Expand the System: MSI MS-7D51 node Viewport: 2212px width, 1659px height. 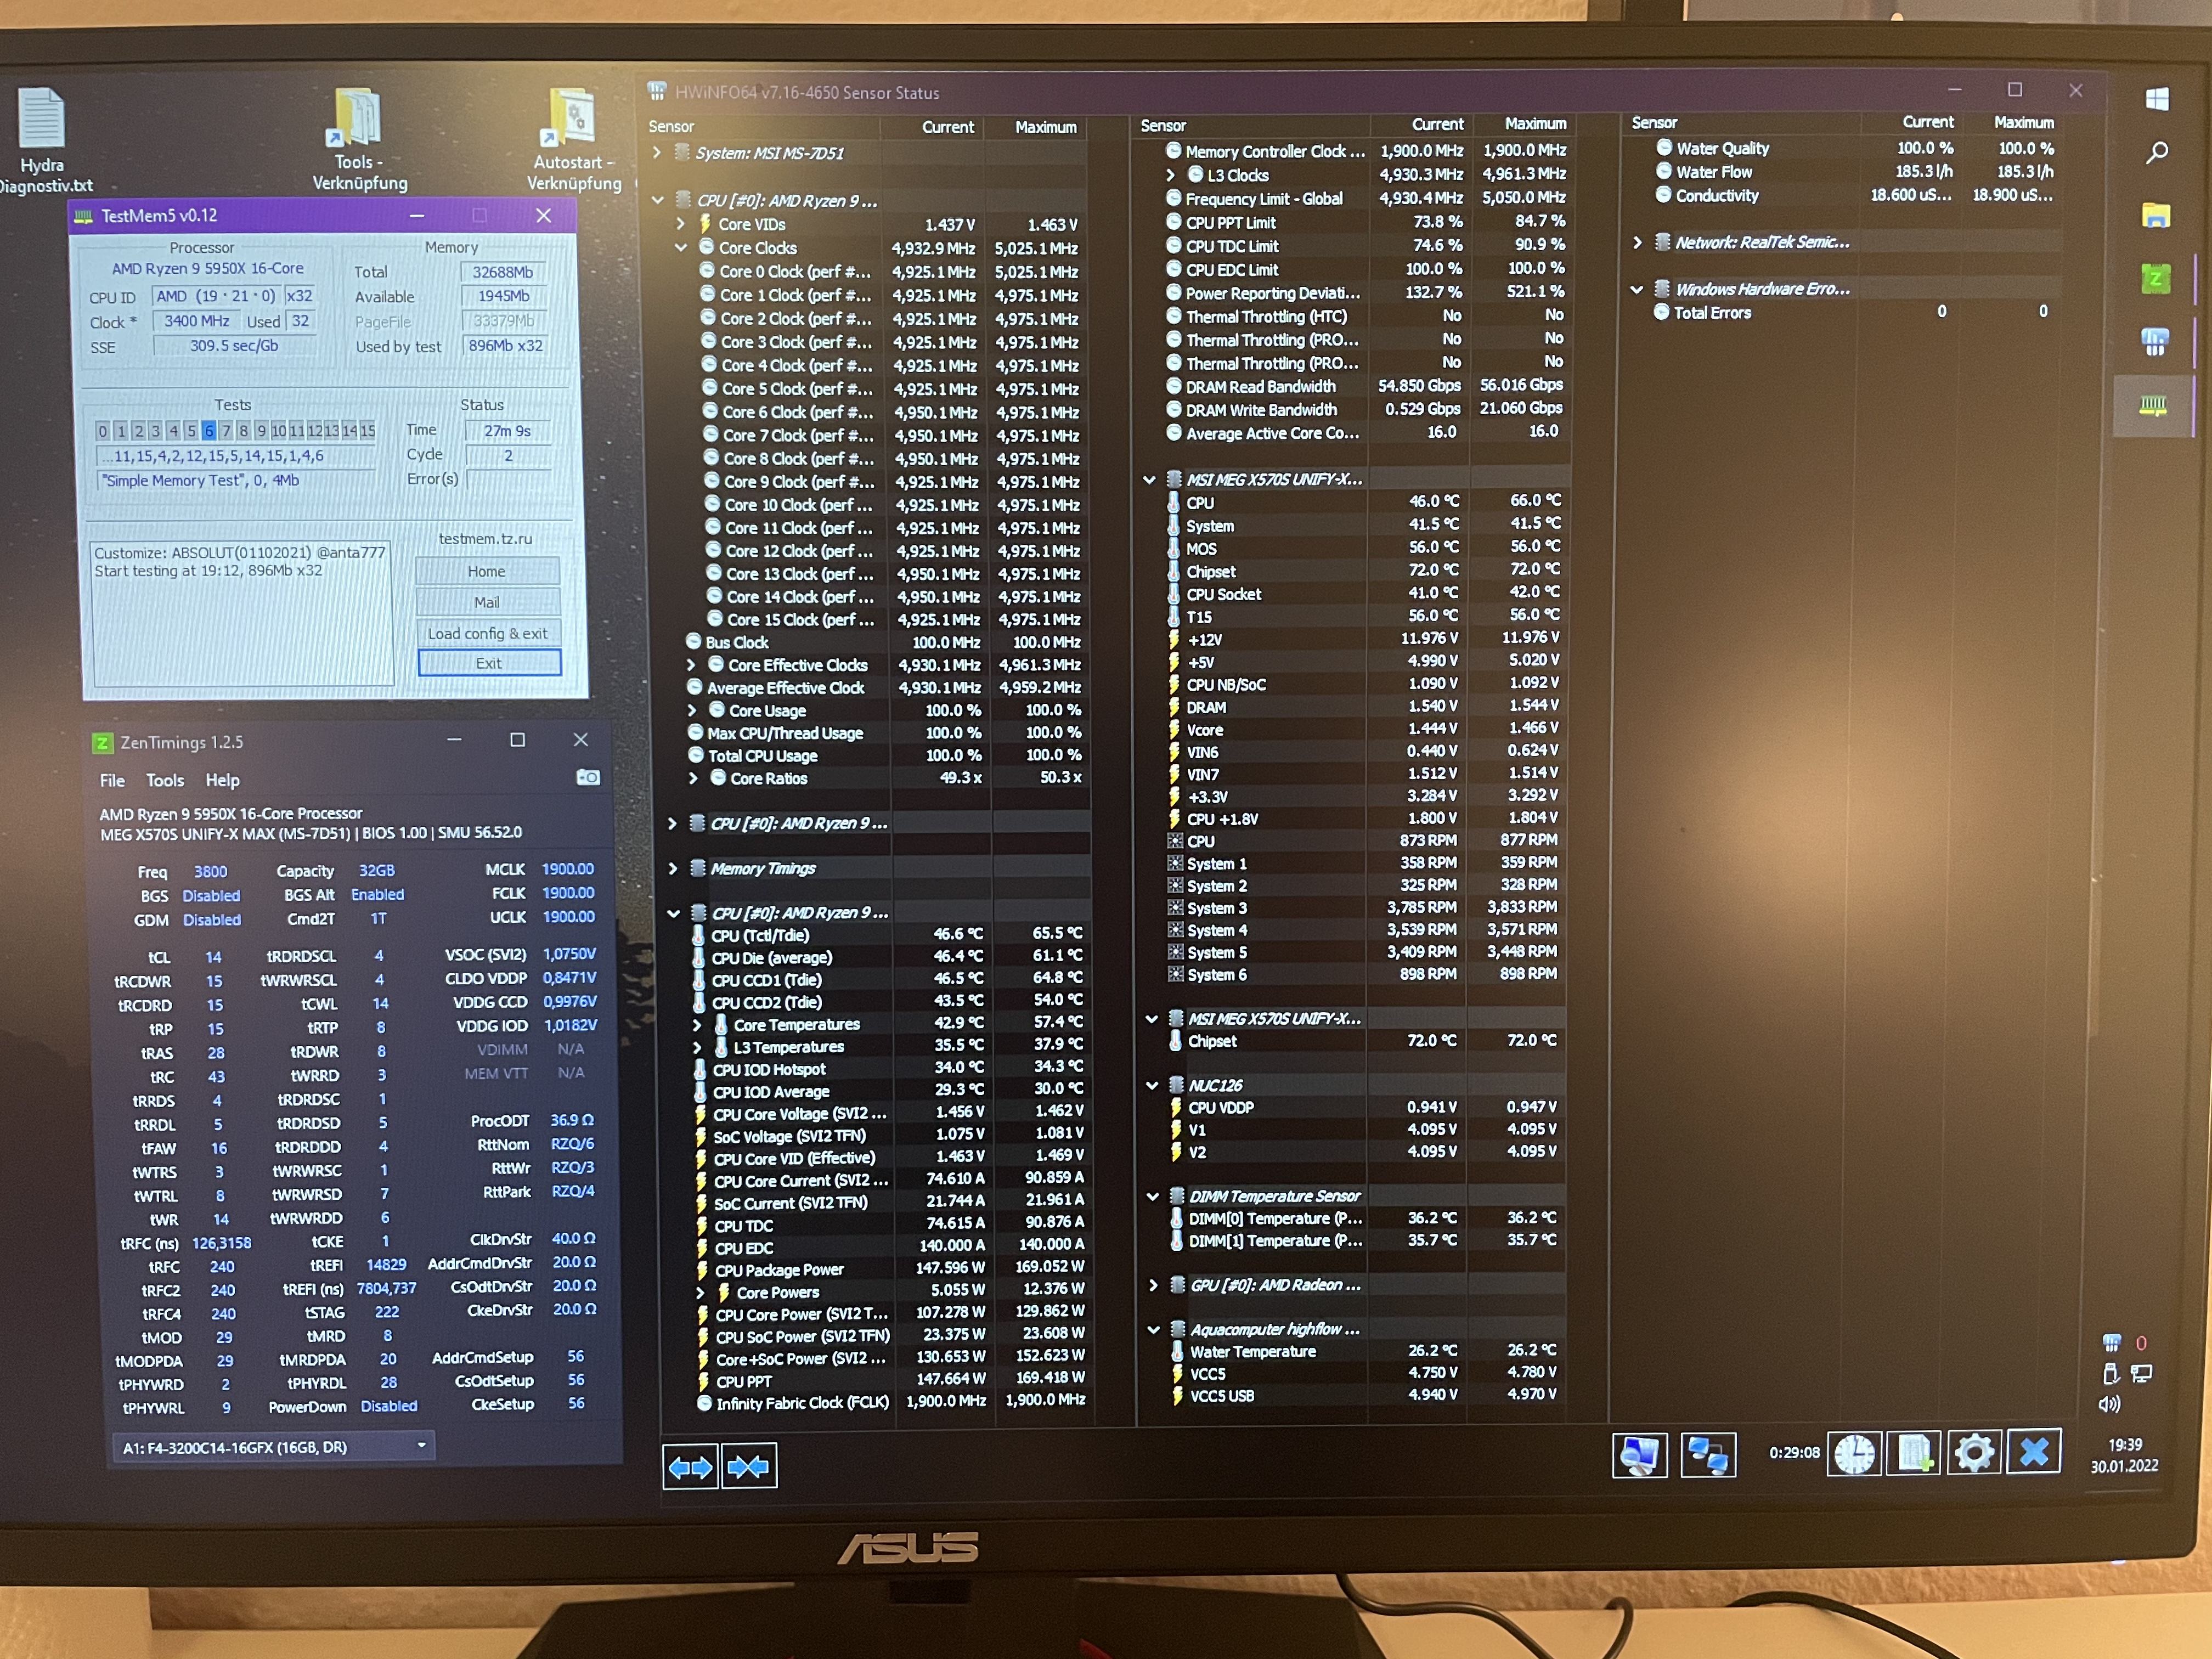coord(657,153)
